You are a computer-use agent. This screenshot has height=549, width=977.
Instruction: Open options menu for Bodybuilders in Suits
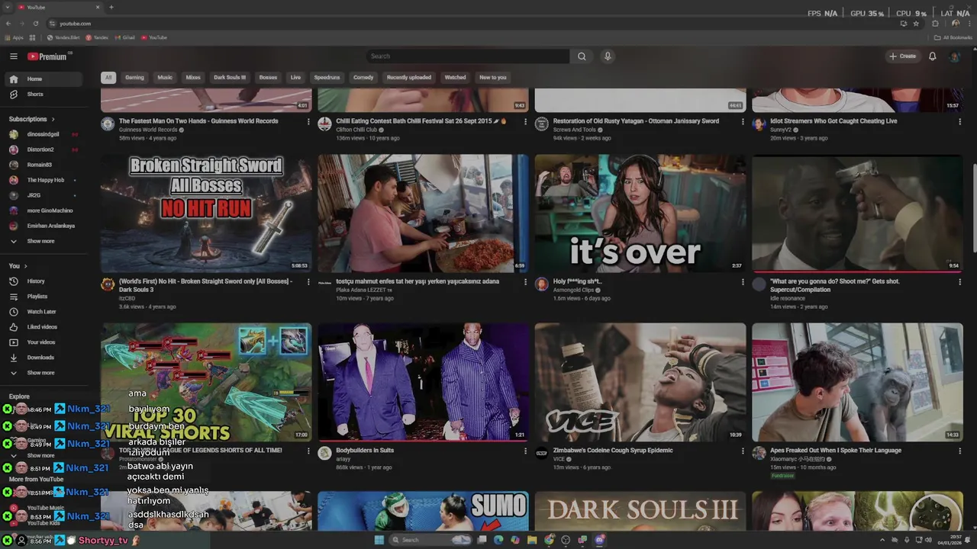(525, 451)
